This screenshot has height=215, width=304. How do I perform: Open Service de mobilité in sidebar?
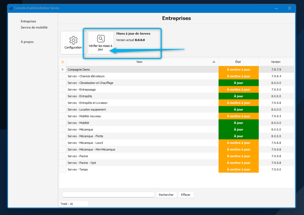click(x=34, y=27)
